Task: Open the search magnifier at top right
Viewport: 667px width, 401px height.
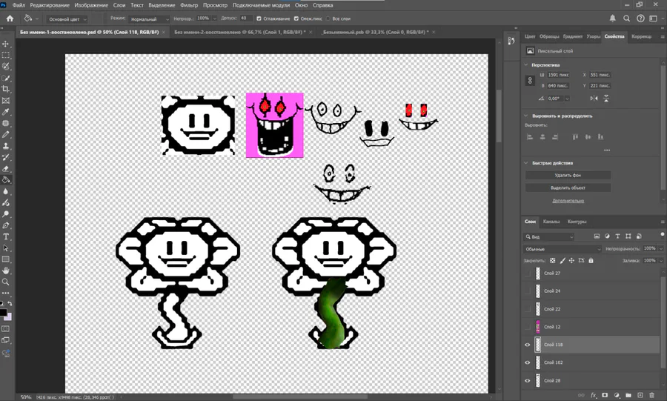Action: tap(626, 19)
